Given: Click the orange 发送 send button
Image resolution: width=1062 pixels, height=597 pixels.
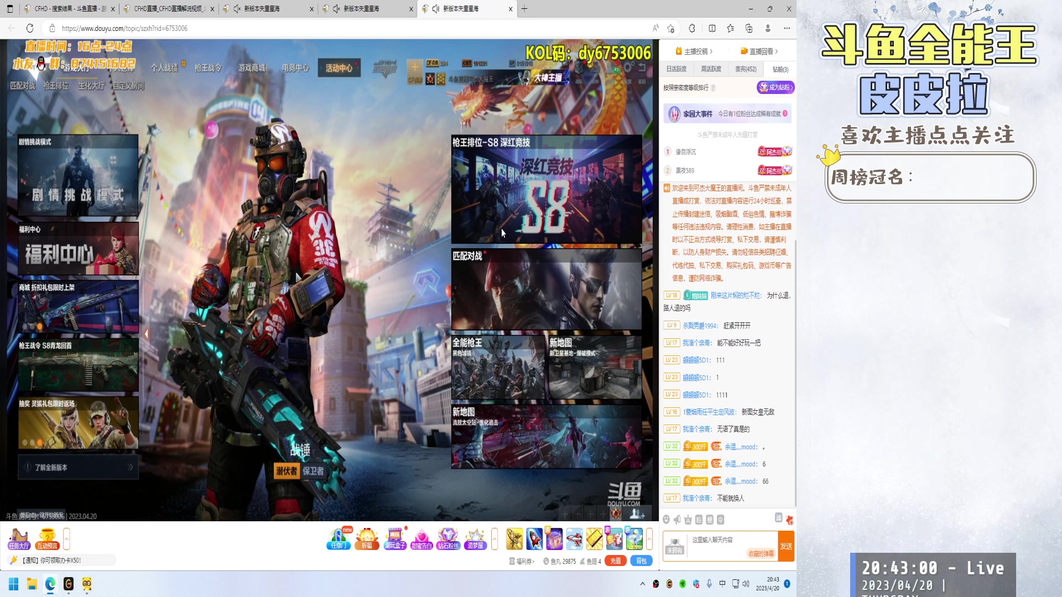Looking at the screenshot, I should click(x=786, y=546).
